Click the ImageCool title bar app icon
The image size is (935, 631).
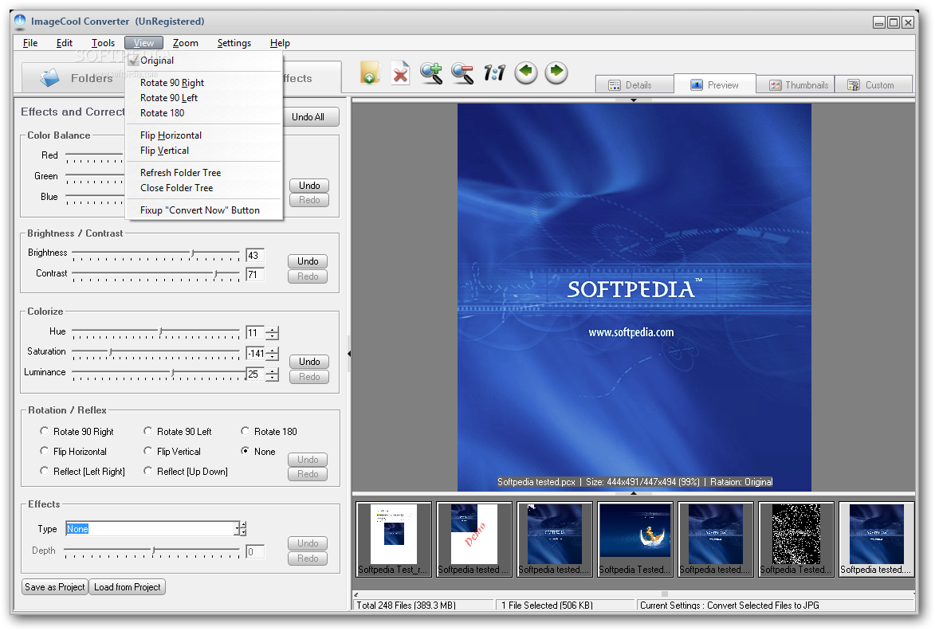tap(20, 22)
